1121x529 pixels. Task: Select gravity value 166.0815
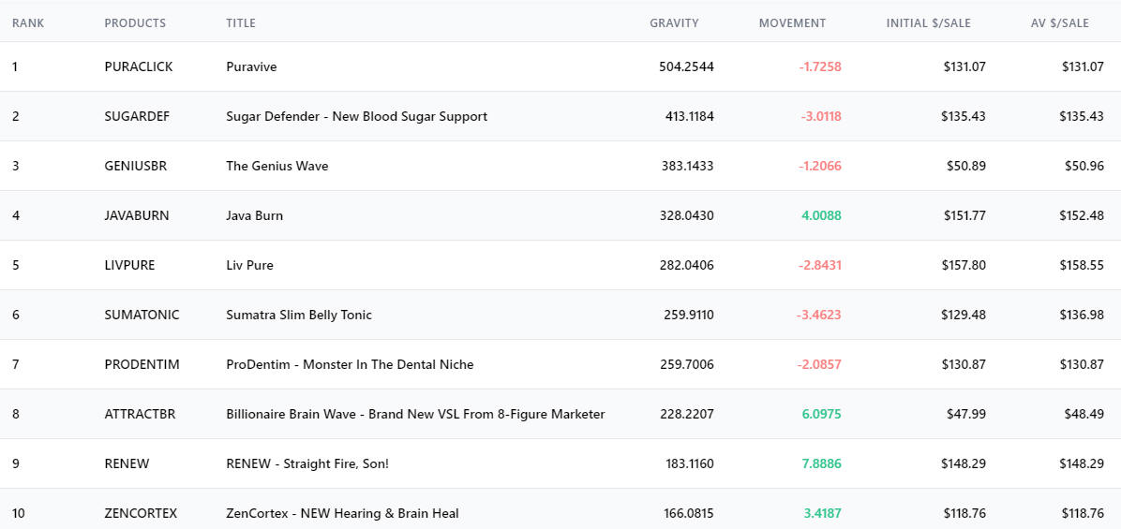689,513
